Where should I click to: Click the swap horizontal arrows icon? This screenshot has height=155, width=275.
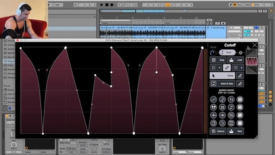tap(231, 107)
